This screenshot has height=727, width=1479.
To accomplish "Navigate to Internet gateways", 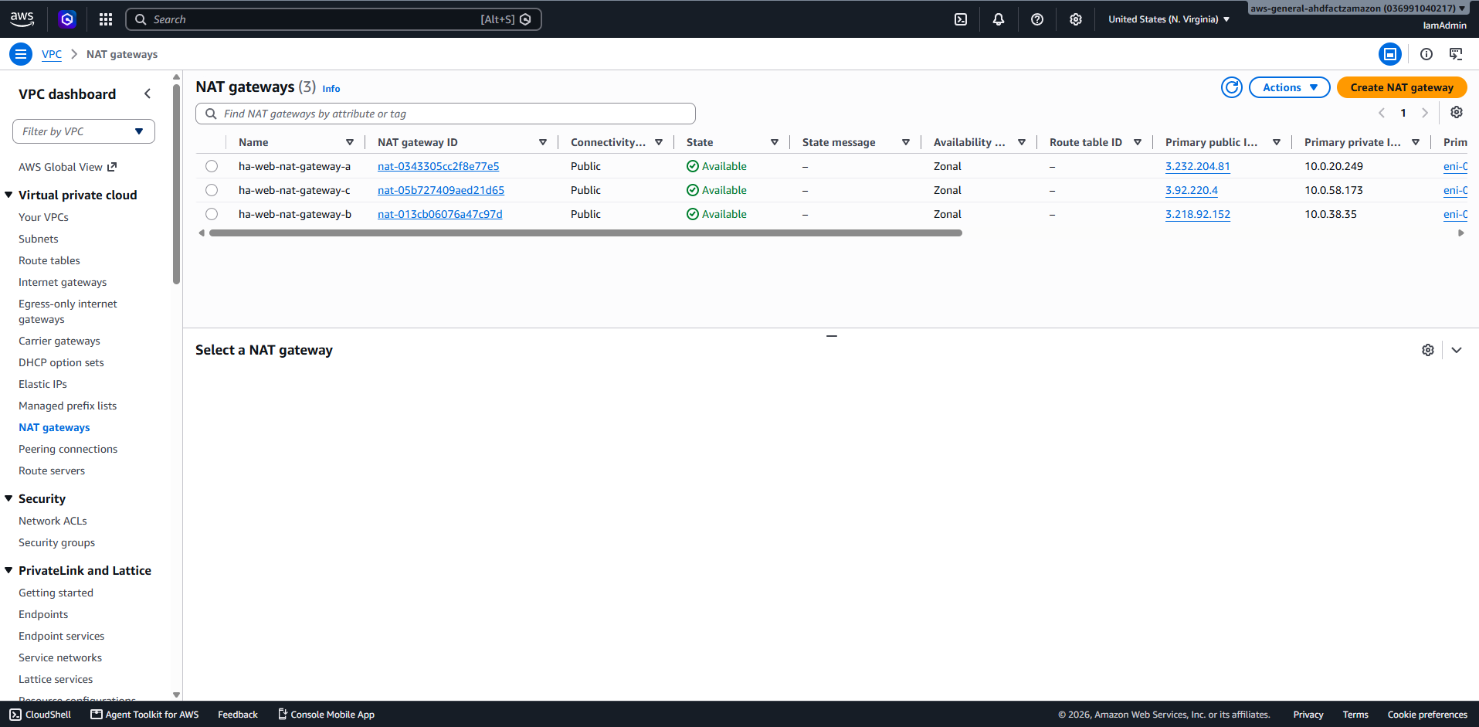I will (63, 282).
